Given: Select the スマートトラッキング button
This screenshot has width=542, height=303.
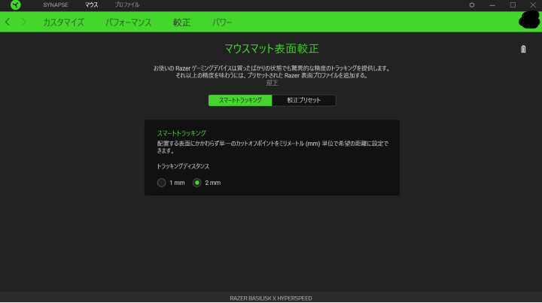Looking at the screenshot, I should pyautogui.click(x=240, y=101).
